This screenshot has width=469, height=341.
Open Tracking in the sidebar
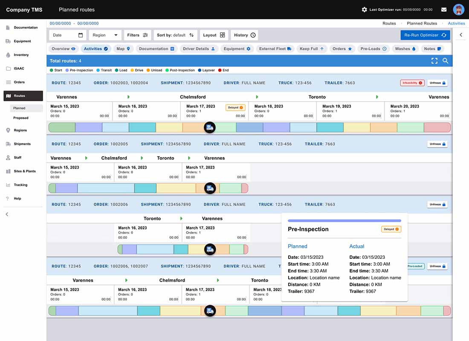pos(20,185)
